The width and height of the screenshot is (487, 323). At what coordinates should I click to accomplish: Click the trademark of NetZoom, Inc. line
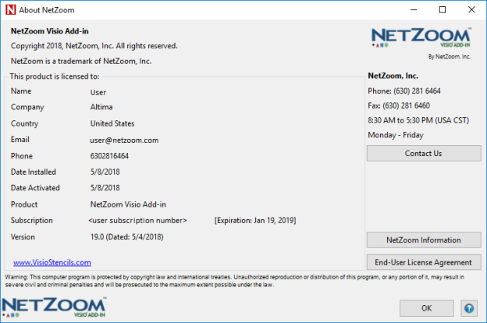click(81, 61)
